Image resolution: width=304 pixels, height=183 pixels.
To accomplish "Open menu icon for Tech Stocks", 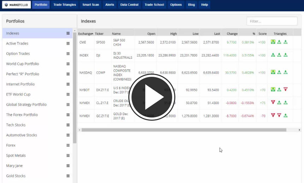I will [68, 125].
